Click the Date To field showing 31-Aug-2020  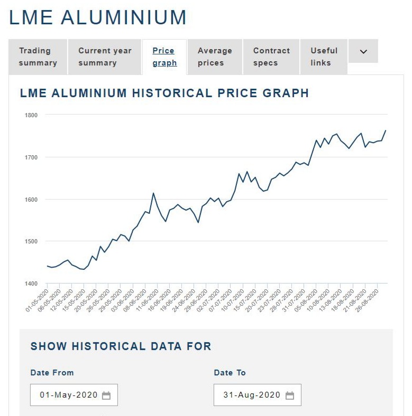252,395
